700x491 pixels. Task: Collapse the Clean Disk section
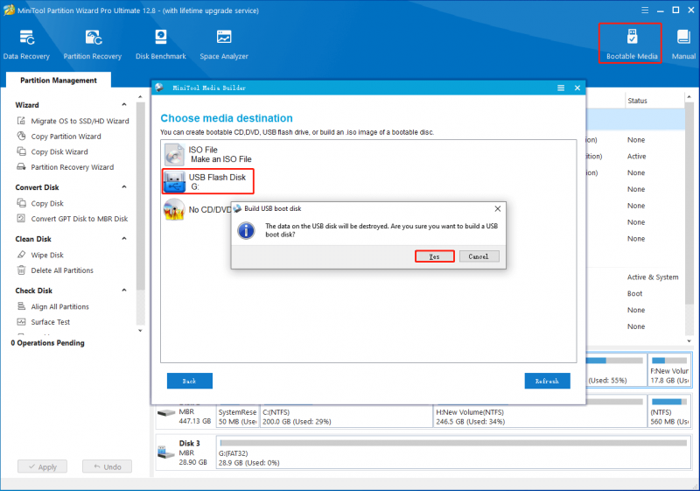point(124,239)
